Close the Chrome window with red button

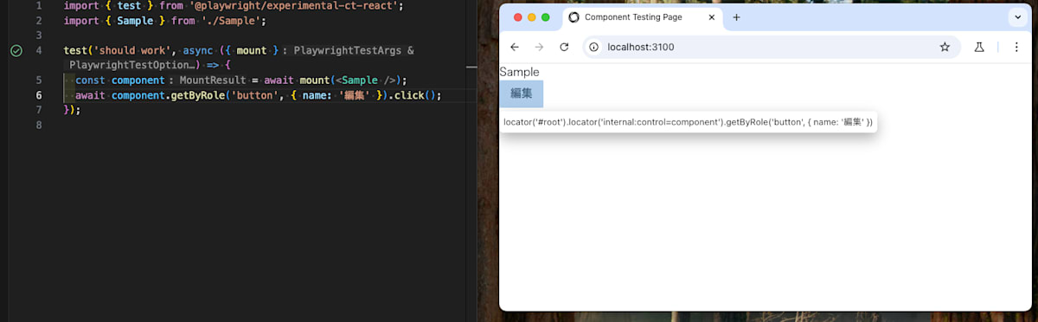518,17
